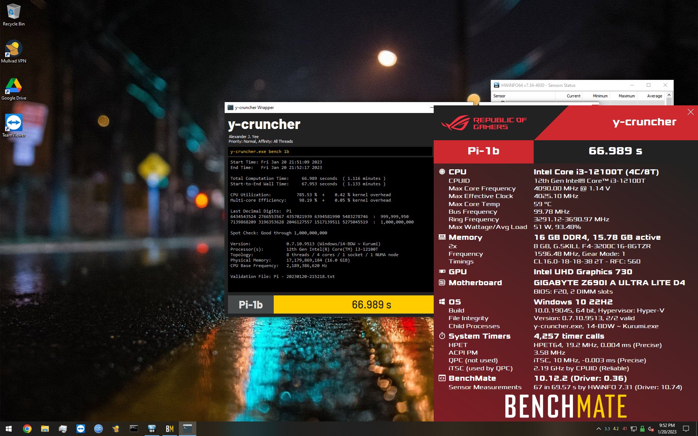Image resolution: width=698 pixels, height=436 pixels.
Task: Click the Intel UHD Graphics 730 text
Action: click(x=583, y=272)
